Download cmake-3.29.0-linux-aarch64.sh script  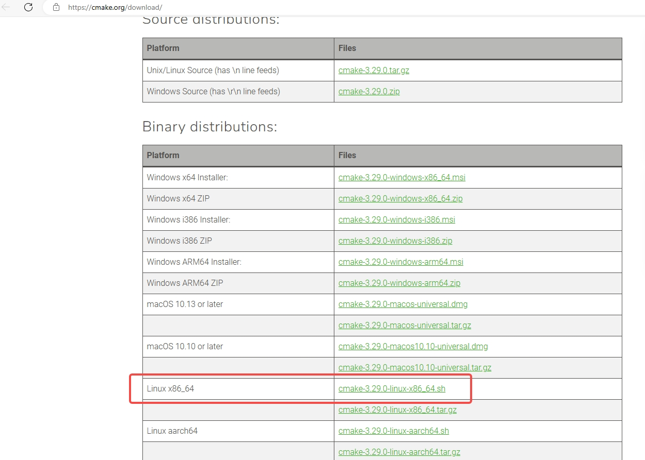click(394, 431)
